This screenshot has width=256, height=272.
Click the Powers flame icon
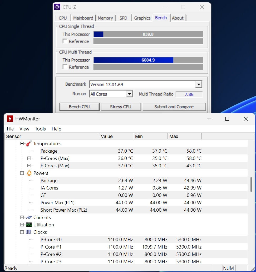[x=29, y=173]
